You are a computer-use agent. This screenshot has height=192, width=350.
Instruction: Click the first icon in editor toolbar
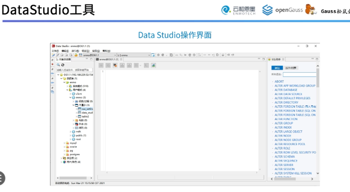(x=101, y=66)
